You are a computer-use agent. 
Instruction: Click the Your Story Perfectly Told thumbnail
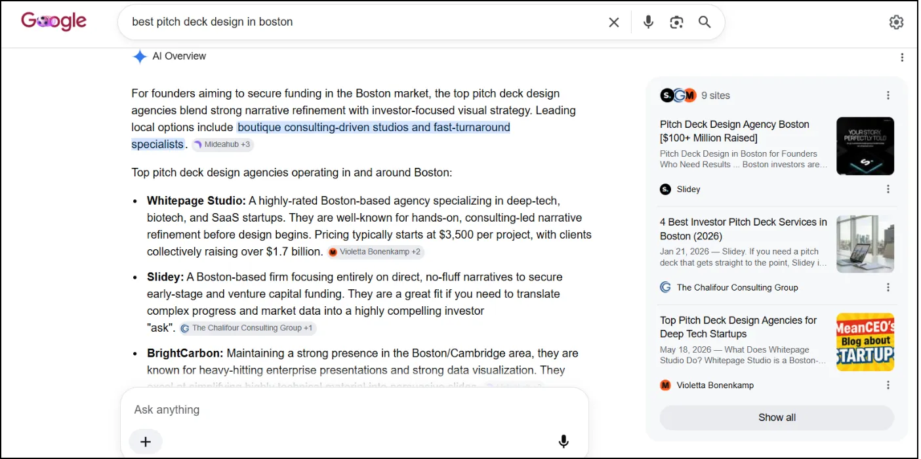pyautogui.click(x=865, y=146)
